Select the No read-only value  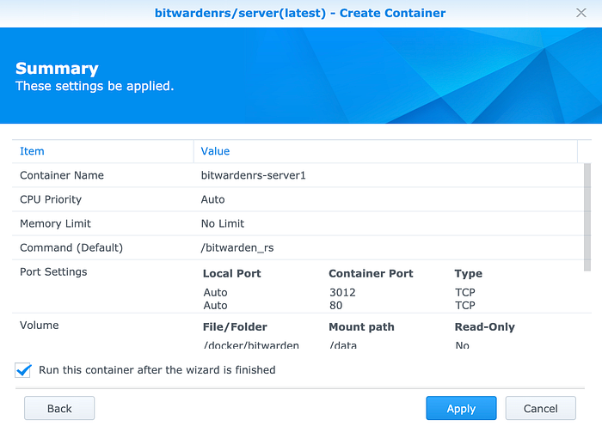463,345
